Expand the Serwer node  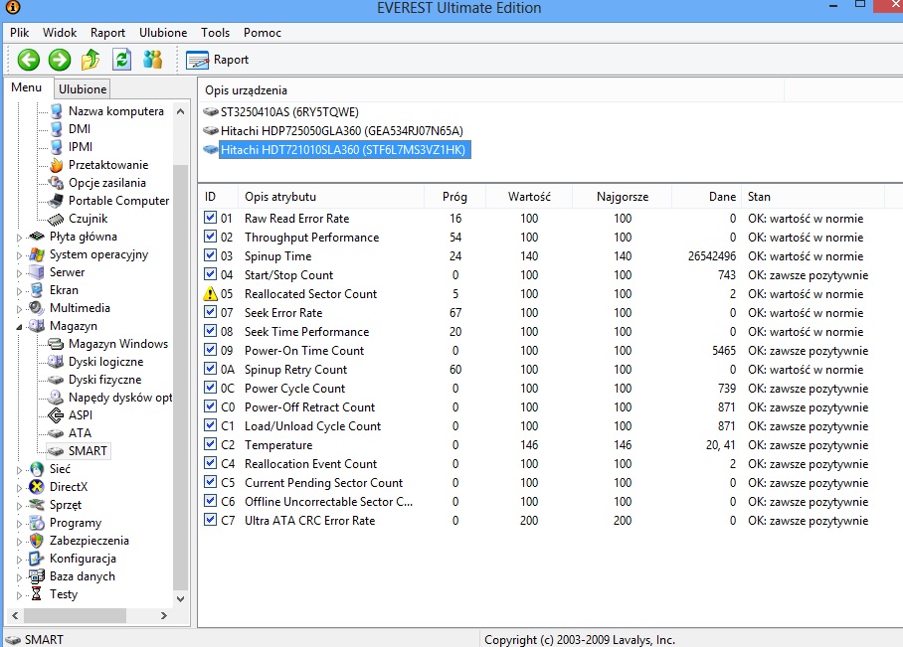pos(19,273)
